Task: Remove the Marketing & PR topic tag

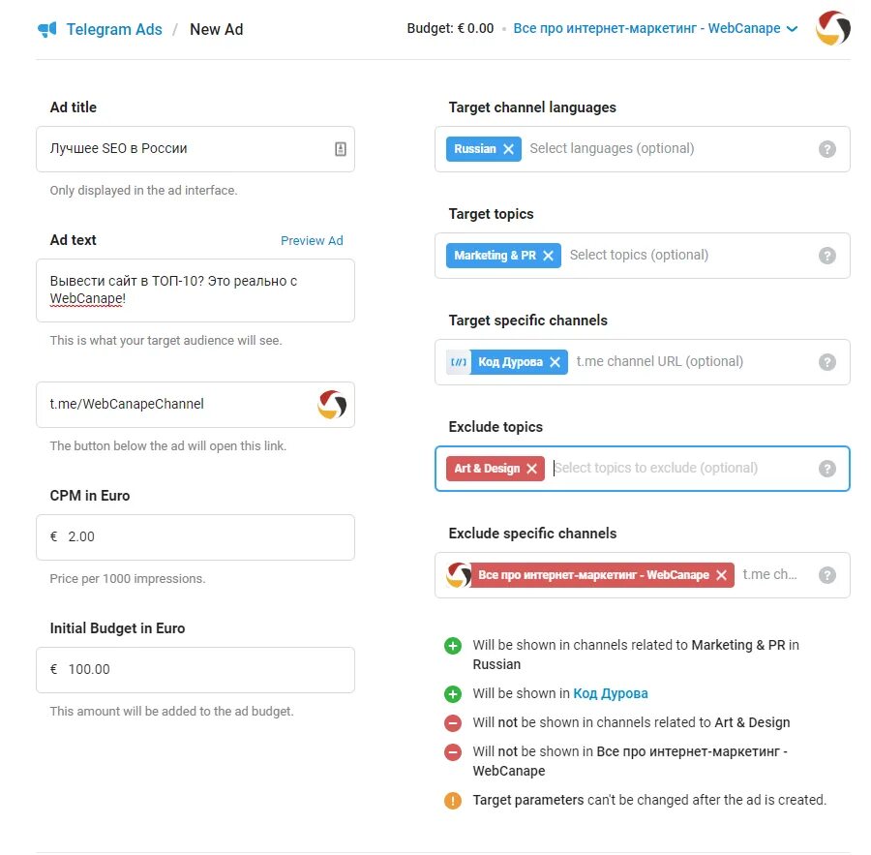Action: tap(549, 256)
